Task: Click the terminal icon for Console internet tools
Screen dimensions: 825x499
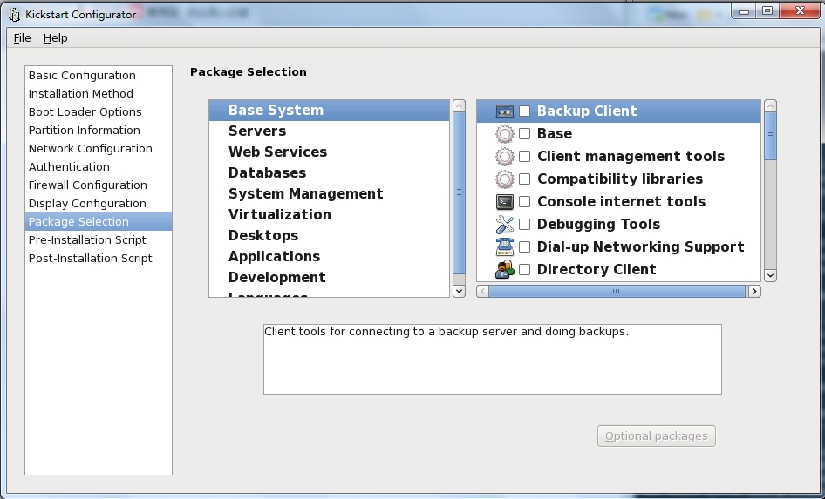Action: tap(505, 202)
